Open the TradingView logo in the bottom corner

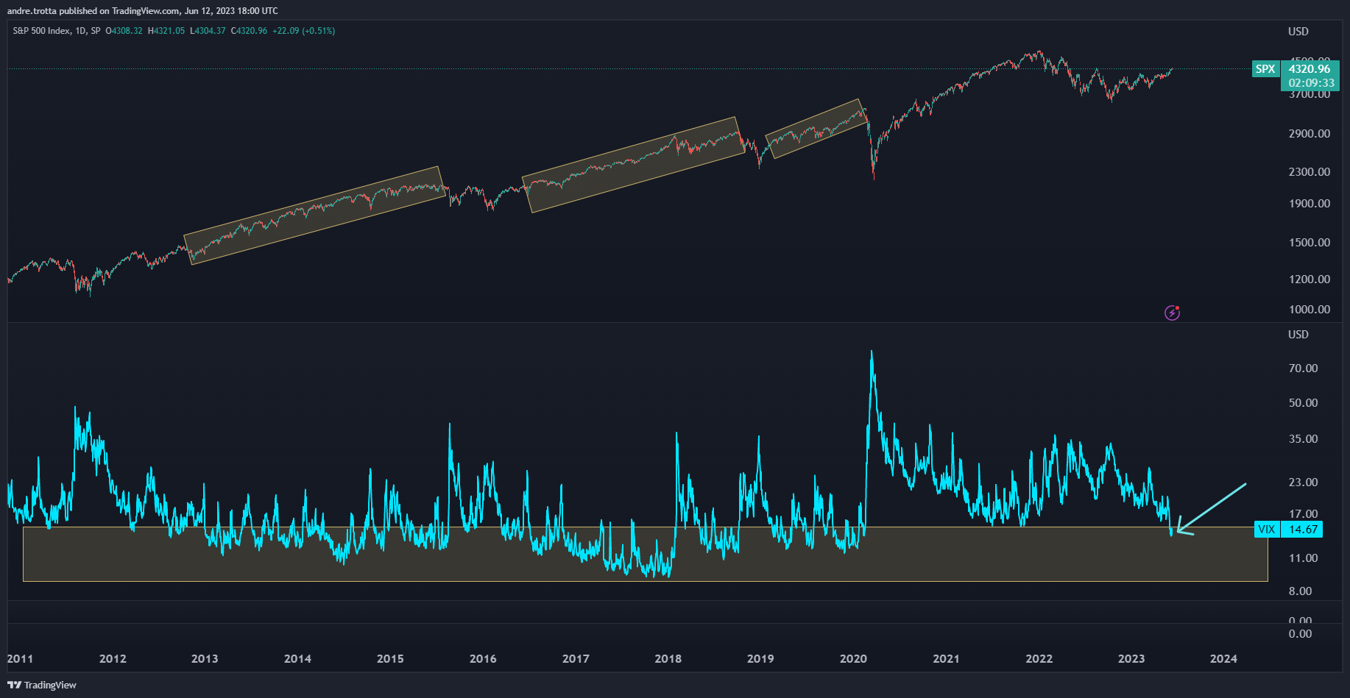click(x=40, y=685)
